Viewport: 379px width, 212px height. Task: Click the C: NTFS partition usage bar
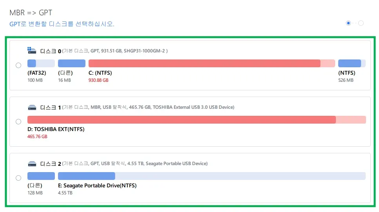tap(212, 63)
